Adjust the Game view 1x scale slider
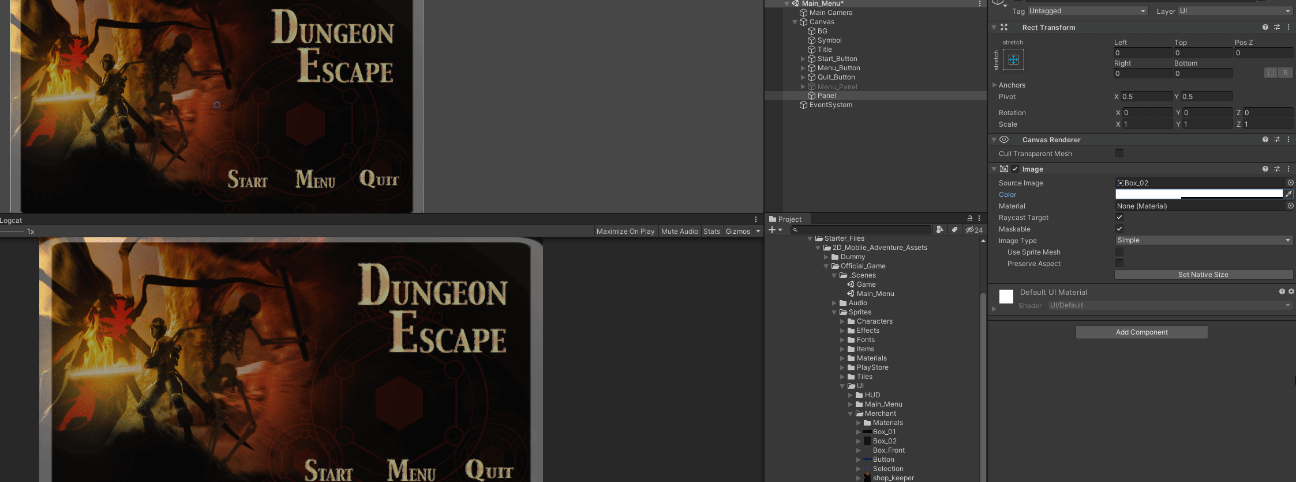The width and height of the screenshot is (1296, 482). [12, 231]
